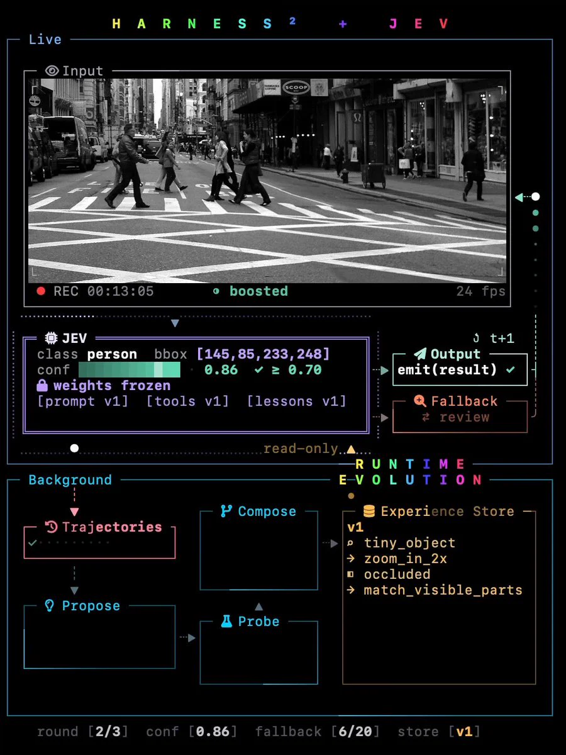566x755 pixels.
Task: Click the red REC indicator dot
Action: 41,291
